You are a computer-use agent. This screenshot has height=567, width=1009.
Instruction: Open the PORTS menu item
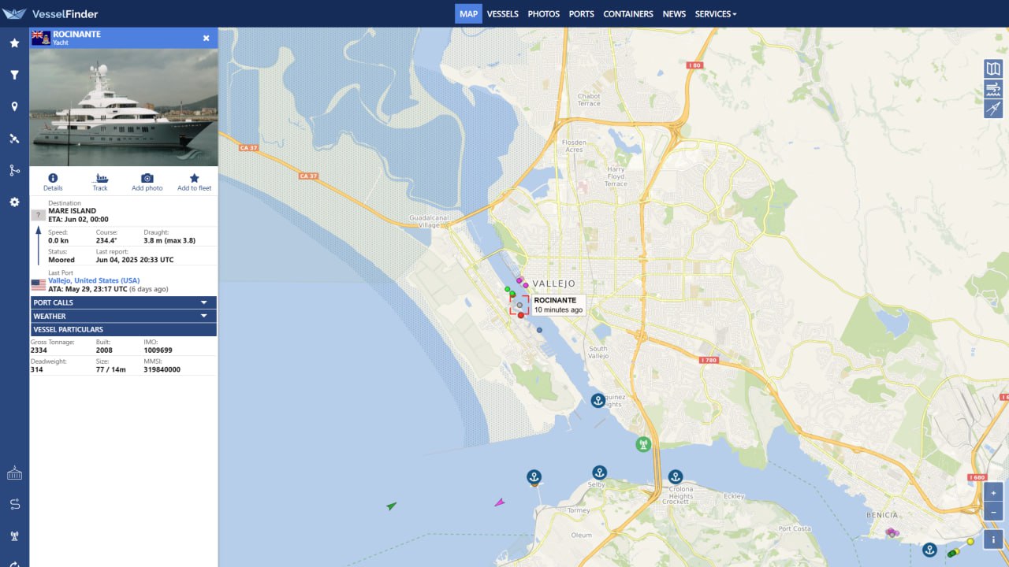[582, 13]
